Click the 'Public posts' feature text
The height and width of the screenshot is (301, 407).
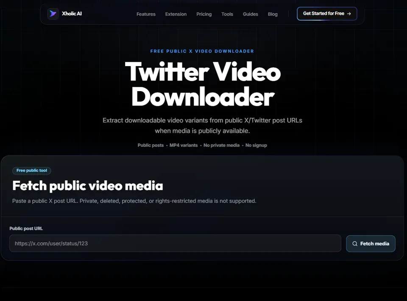point(151,145)
